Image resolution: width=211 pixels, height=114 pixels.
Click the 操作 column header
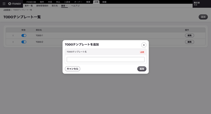coord(187,30)
